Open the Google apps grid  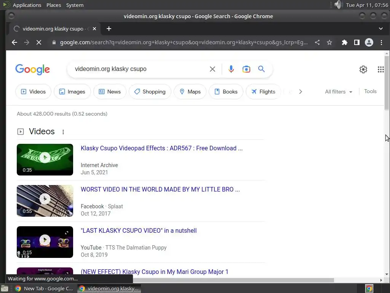click(380, 69)
